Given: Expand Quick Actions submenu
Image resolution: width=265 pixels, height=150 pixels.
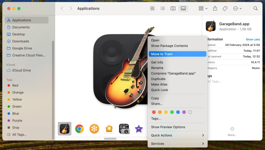Looking at the screenshot, I should coord(178,135).
